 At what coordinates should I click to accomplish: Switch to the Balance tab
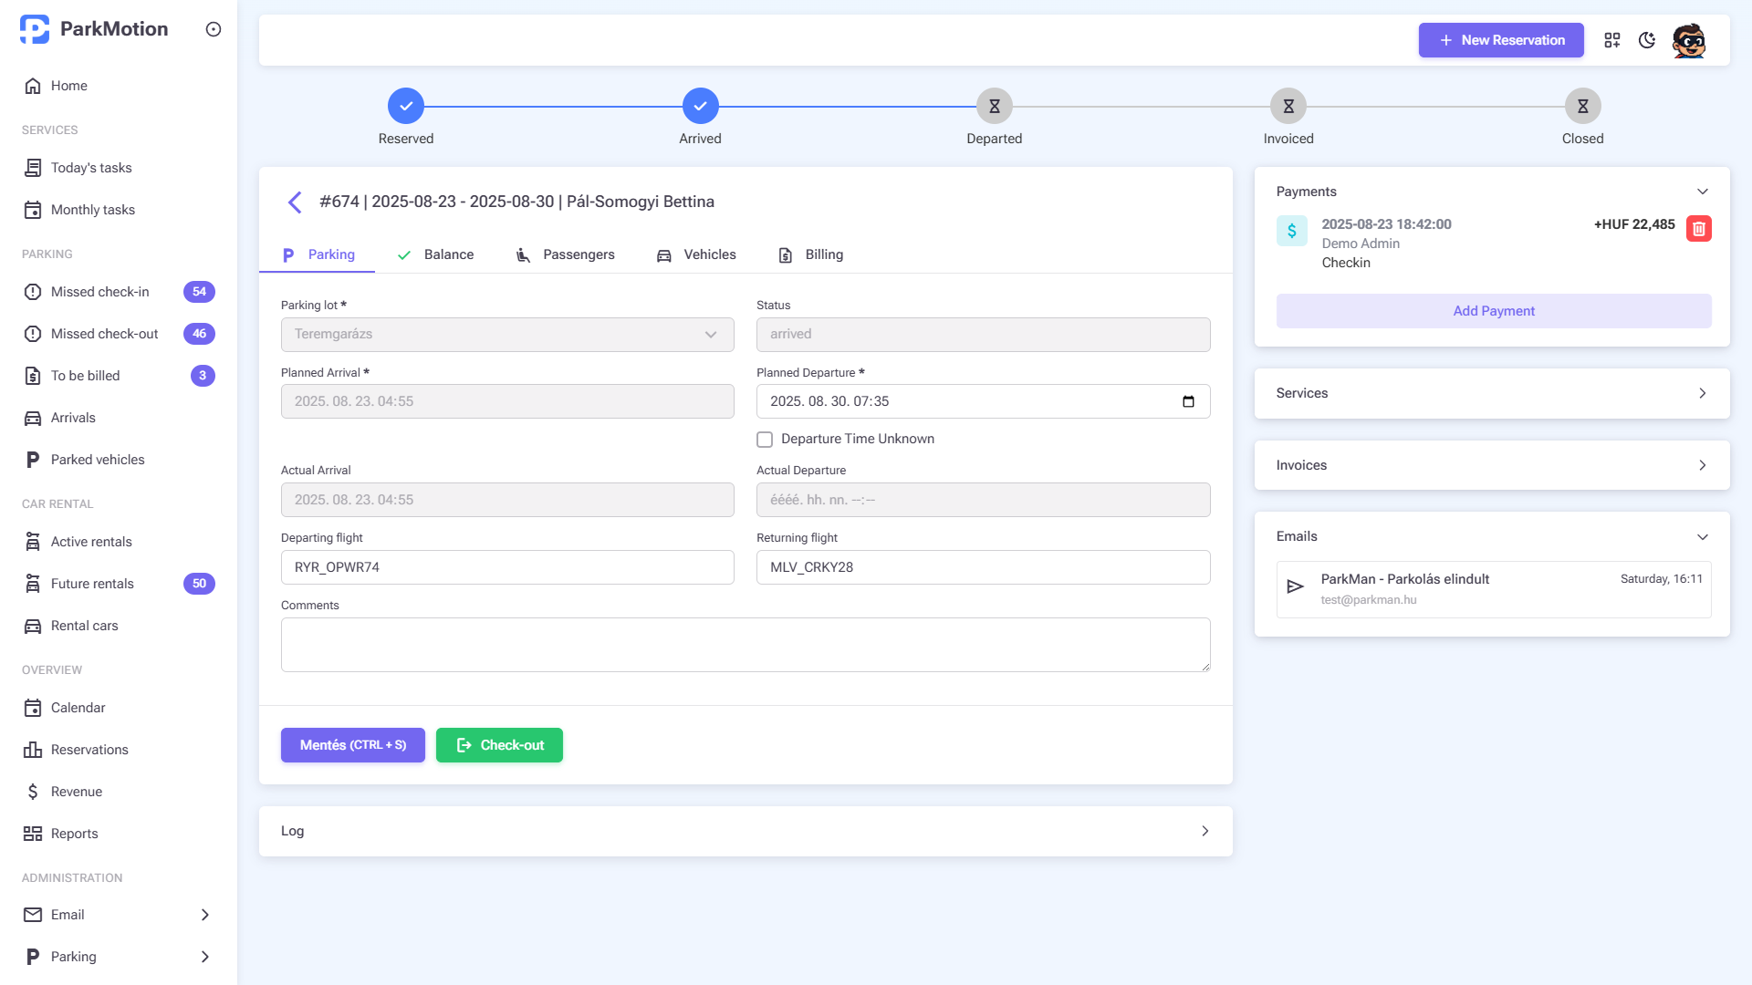tap(436, 254)
